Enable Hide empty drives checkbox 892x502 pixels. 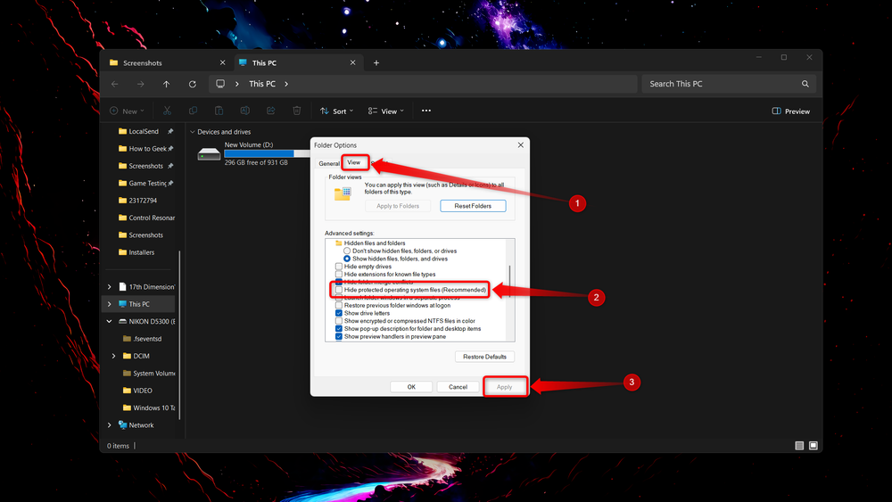pos(338,267)
